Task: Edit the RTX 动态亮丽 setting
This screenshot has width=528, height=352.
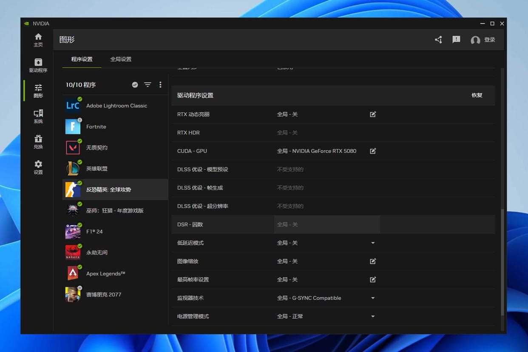Action: point(373,114)
